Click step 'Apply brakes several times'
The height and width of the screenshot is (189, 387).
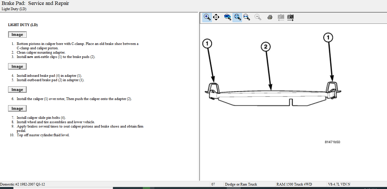80,128
